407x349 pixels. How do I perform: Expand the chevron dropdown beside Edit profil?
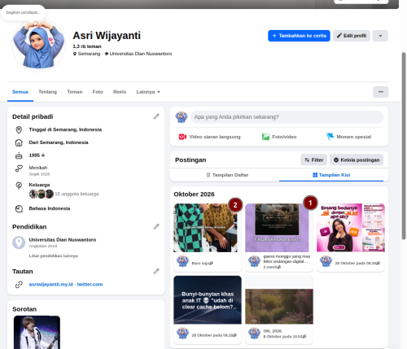click(380, 36)
